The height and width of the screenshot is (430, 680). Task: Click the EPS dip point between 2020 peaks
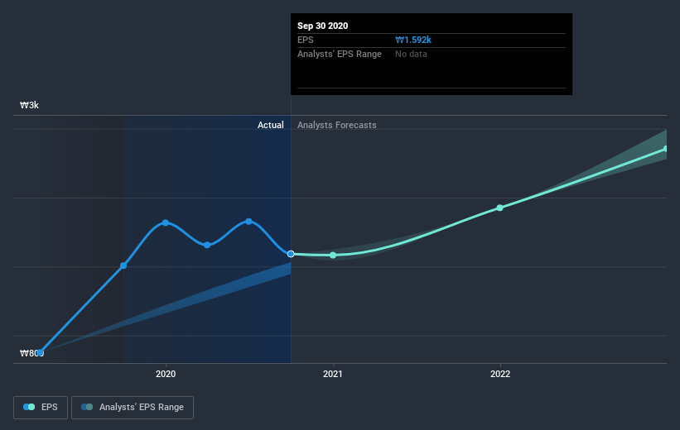[207, 245]
